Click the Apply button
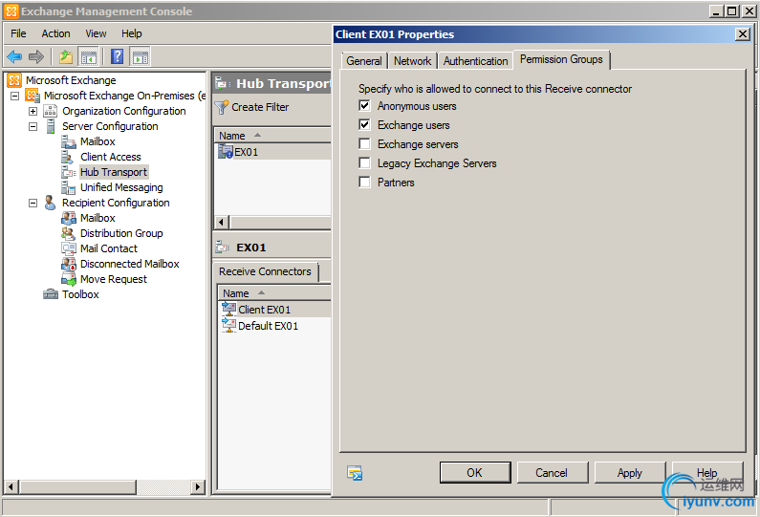This screenshot has height=517, width=760. 630,472
